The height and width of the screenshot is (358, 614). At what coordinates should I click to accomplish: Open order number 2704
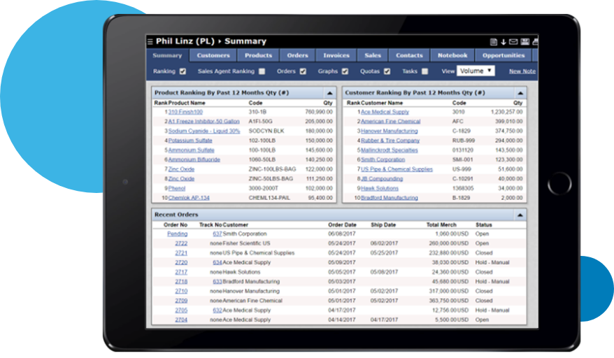tap(181, 320)
